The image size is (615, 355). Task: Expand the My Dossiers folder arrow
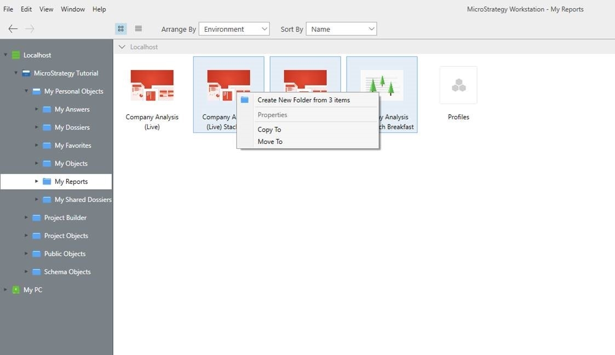point(37,127)
